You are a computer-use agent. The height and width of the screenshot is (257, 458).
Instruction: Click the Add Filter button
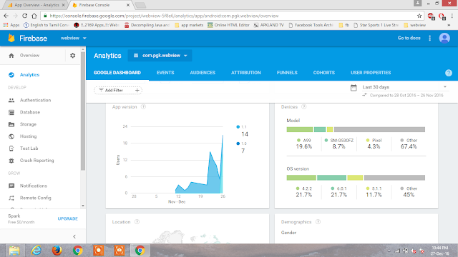click(118, 91)
